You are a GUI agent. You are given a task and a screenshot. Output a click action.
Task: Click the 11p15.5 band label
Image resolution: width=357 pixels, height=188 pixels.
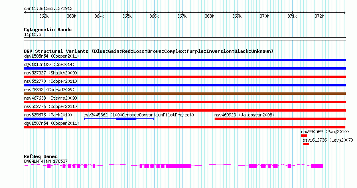pos(32,34)
